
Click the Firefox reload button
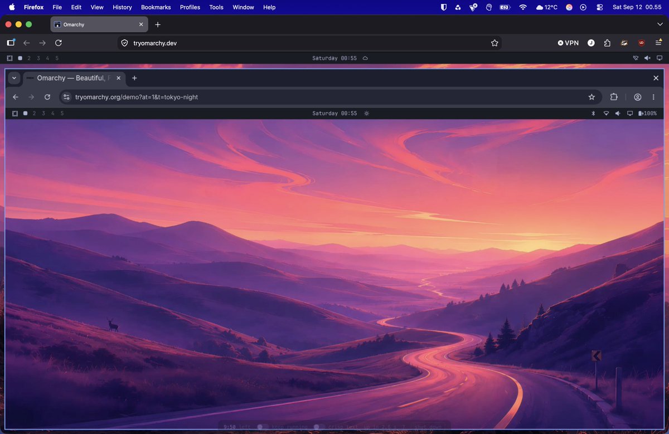59,43
